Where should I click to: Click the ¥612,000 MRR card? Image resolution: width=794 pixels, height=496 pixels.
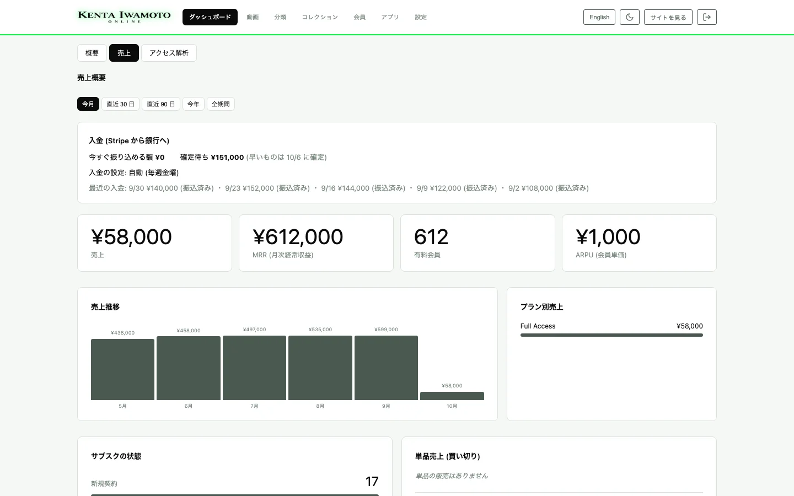[x=316, y=243]
